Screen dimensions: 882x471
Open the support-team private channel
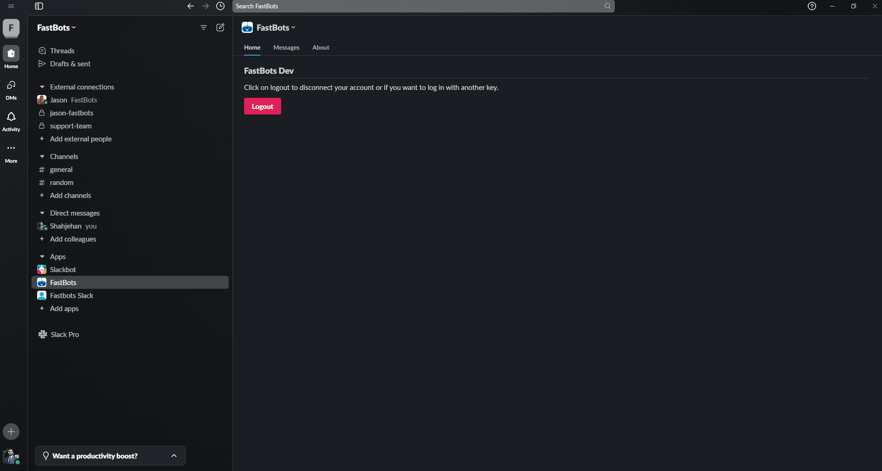(130, 126)
